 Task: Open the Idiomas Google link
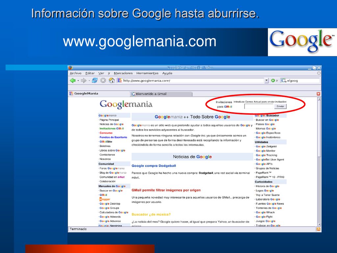(x=266, y=129)
